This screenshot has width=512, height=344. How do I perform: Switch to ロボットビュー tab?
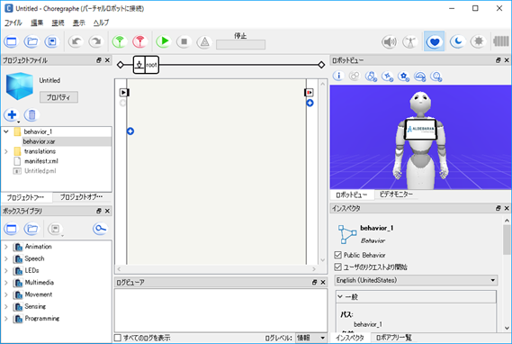[352, 195]
